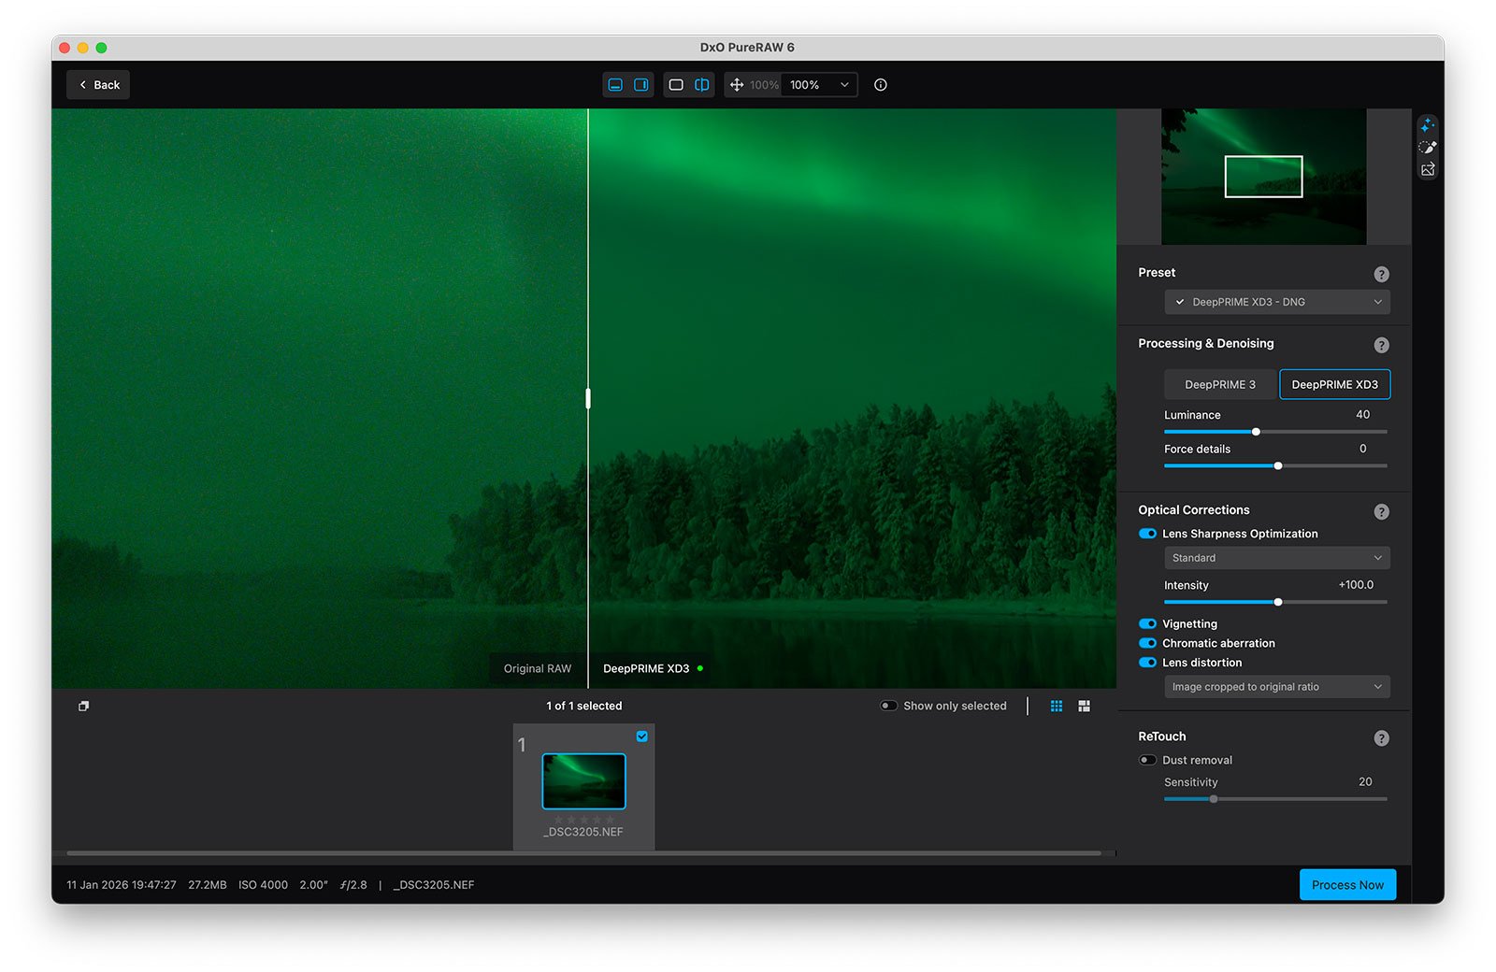1496x972 pixels.
Task: Switch to single image view mode
Action: [676, 85]
